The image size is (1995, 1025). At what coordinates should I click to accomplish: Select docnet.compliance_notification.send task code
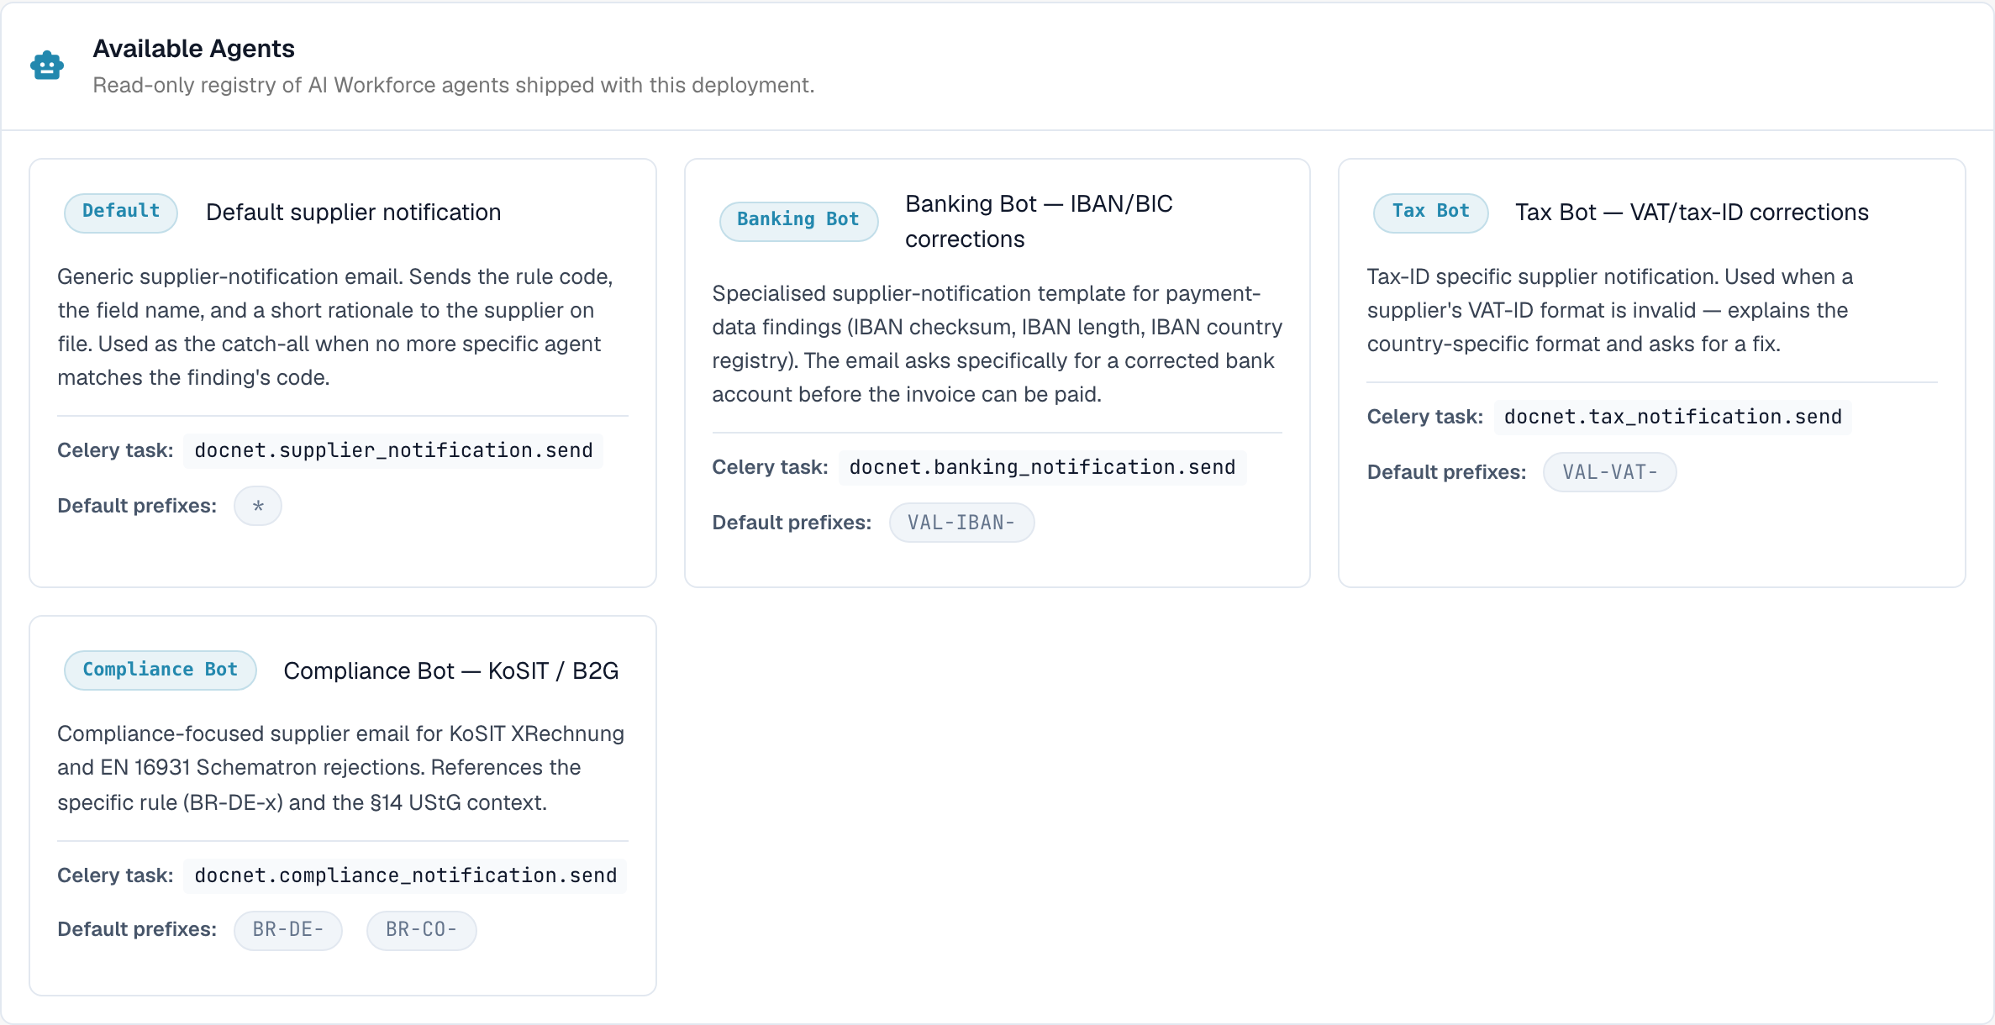(405, 875)
